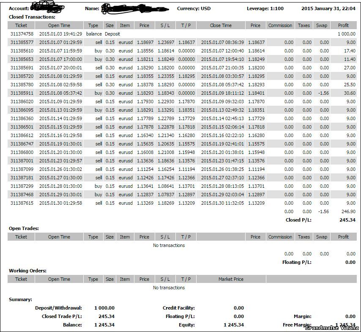Click 'Open Trades:' section heading
This screenshot has height=332, width=361.
[x=24, y=228]
